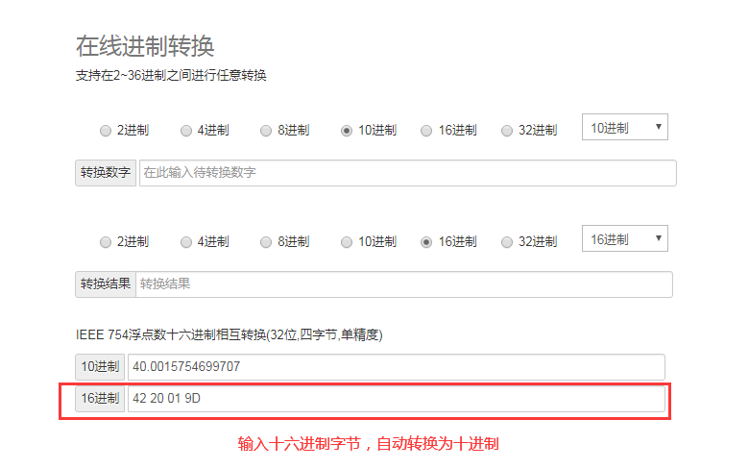Image resolution: width=749 pixels, height=469 pixels.
Task: Select the 2进制 radio in the source row
Action: pyautogui.click(x=106, y=132)
